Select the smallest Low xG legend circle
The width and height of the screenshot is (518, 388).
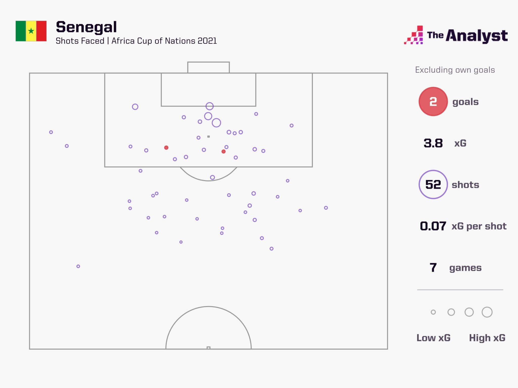(433, 312)
